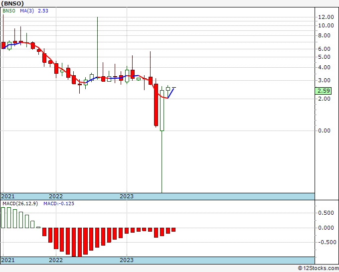Image resolution: width=339 pixels, height=272 pixels.
Task: Click the (BNSO) chart title
Action: [12, 3]
